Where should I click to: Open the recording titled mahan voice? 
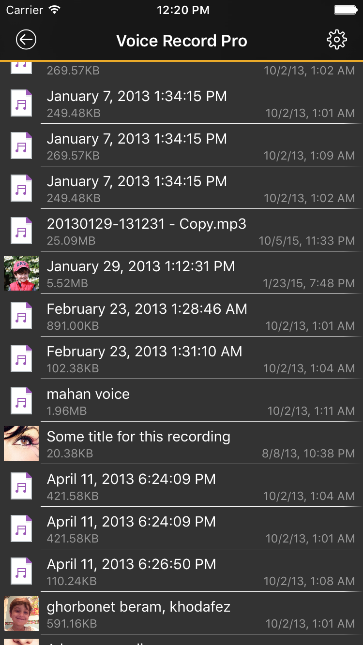194,401
